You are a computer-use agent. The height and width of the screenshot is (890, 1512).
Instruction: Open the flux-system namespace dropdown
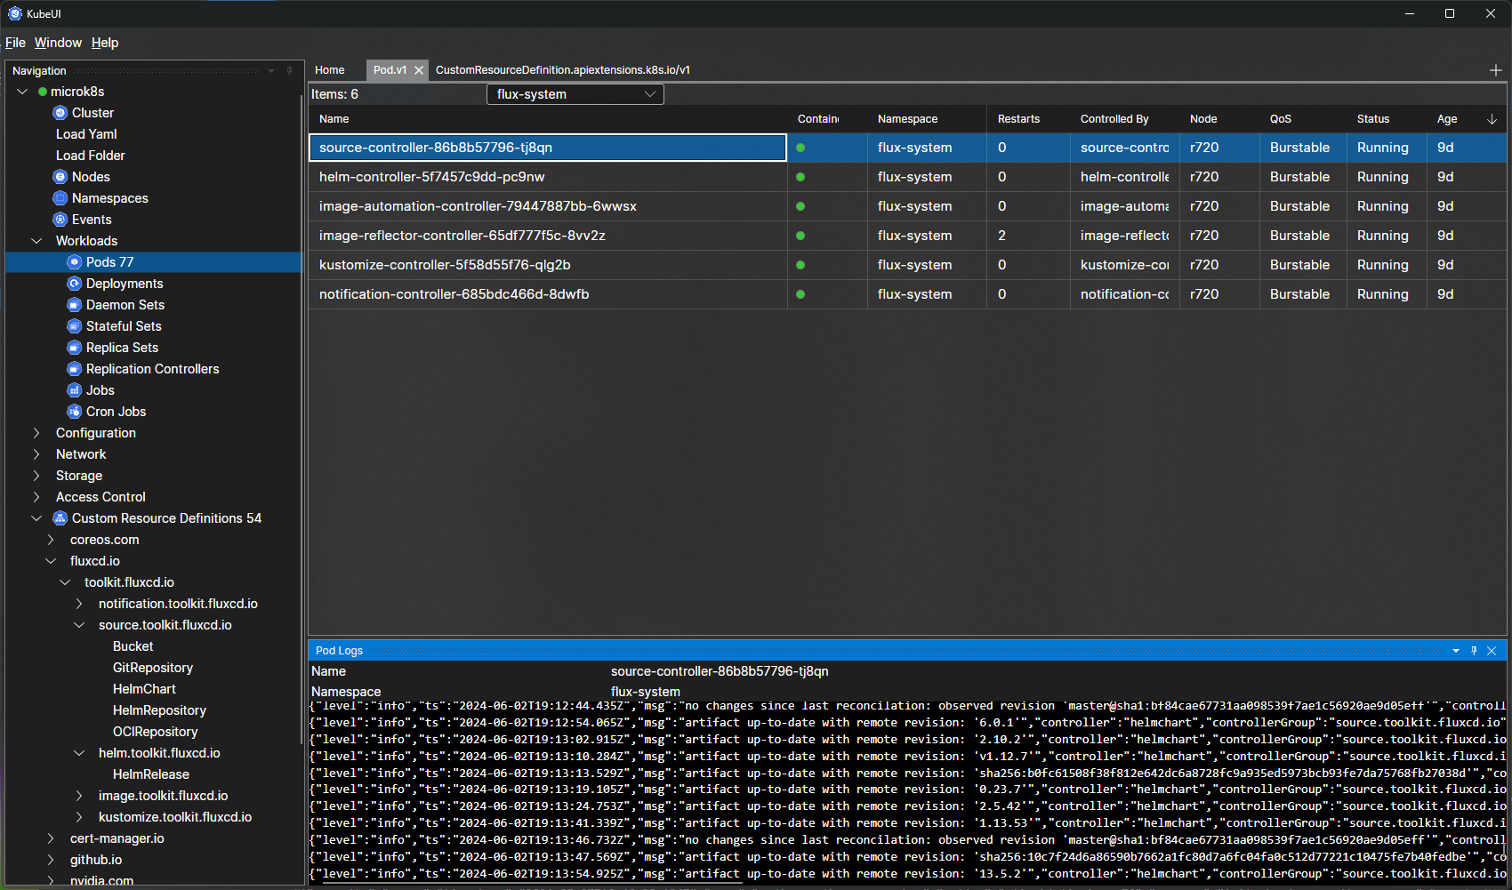point(575,94)
